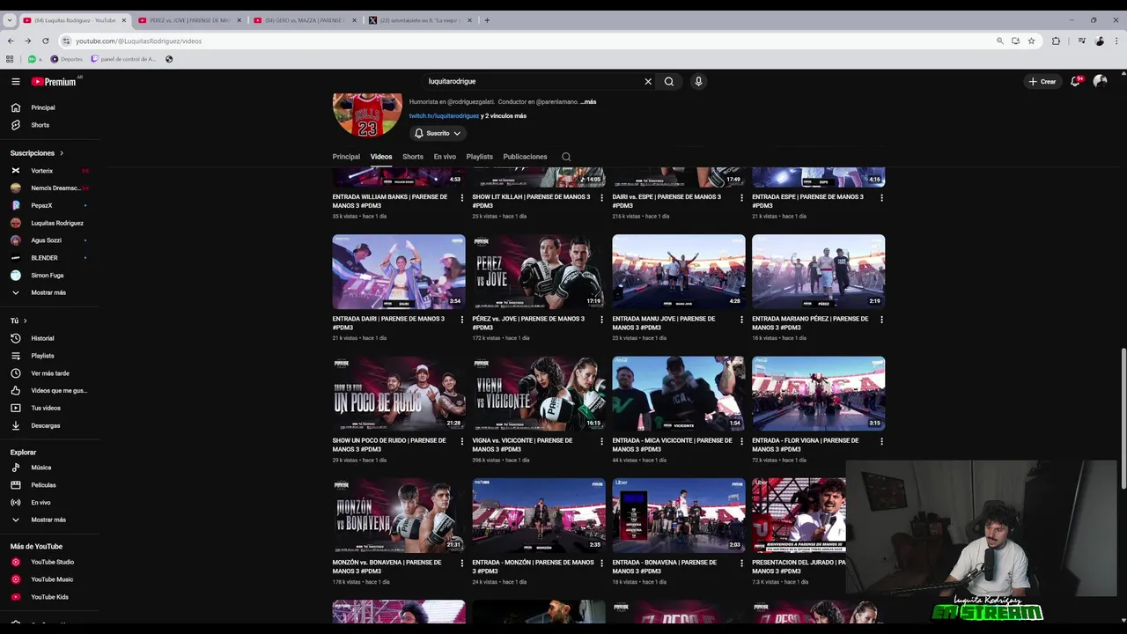Image resolution: width=1127 pixels, height=634 pixels.
Task: Expand channel description with ...más
Action: tap(588, 102)
